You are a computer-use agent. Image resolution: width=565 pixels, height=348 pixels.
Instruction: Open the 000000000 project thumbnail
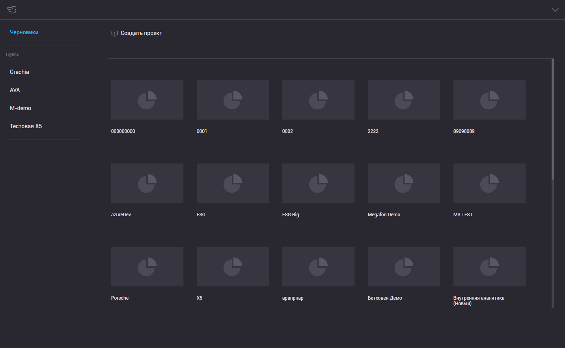pos(147,100)
